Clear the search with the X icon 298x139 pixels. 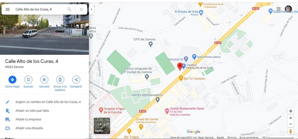81,9
